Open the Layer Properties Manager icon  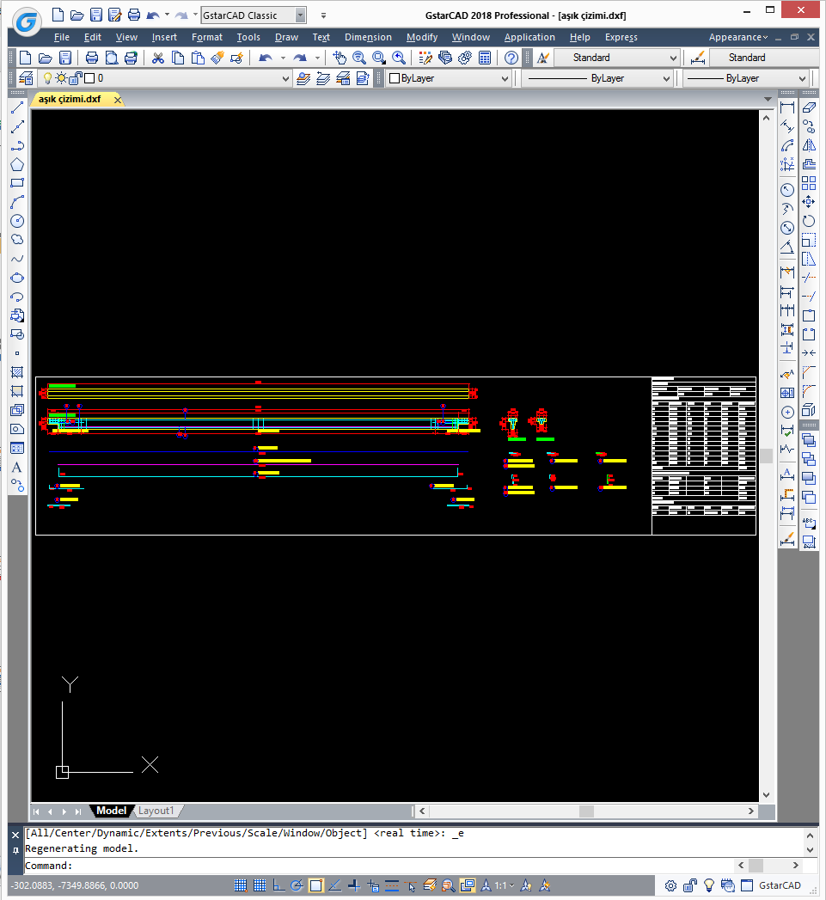(26, 78)
